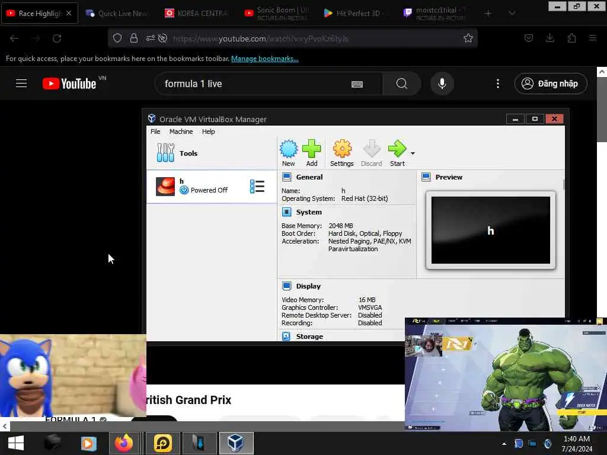Click the media player taskbar icon
This screenshot has width=607, height=455.
click(88, 443)
